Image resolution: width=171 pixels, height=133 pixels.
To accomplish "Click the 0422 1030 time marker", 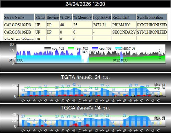I will (x=120, y=60).
